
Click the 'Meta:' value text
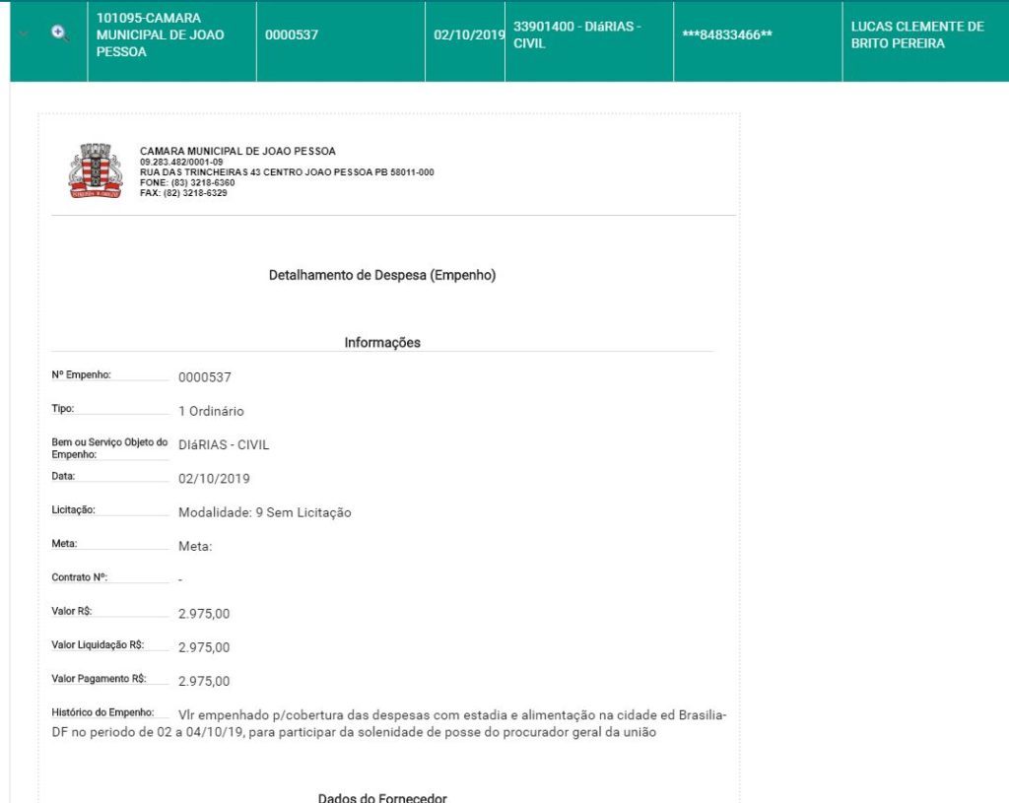(x=195, y=546)
